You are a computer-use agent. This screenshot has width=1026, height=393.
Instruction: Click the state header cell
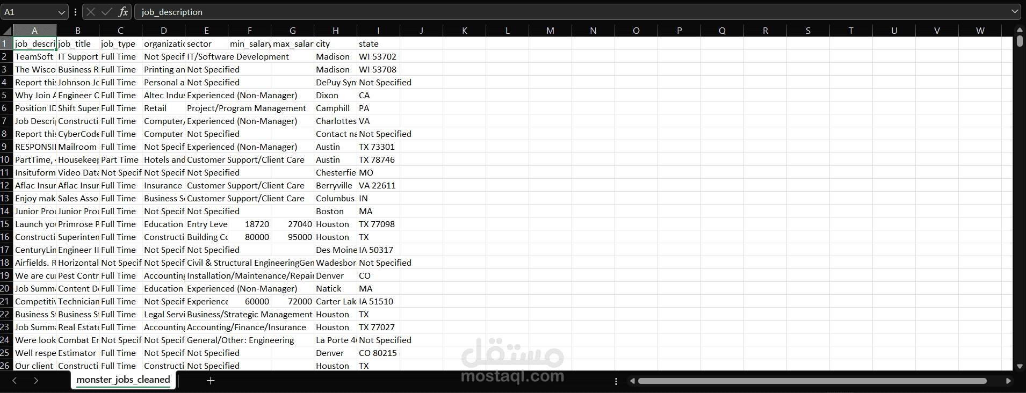tap(378, 43)
